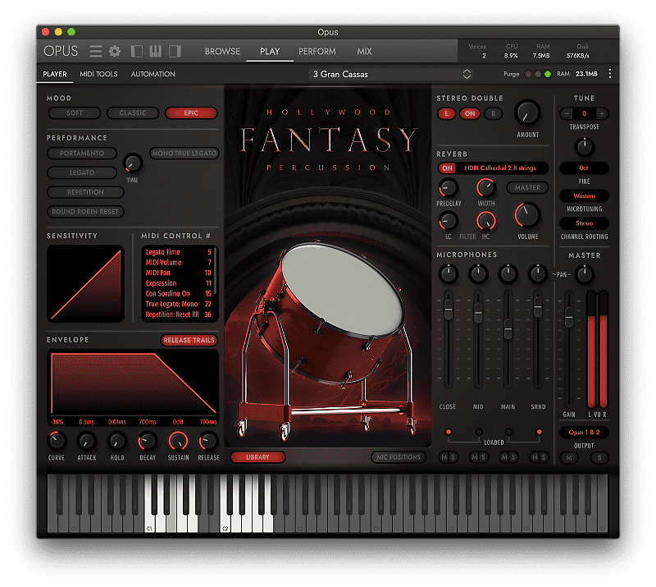Click the right panel view icon

tap(174, 51)
